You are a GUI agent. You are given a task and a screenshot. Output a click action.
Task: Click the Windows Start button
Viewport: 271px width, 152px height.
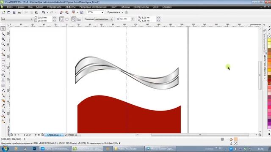[5, 149]
